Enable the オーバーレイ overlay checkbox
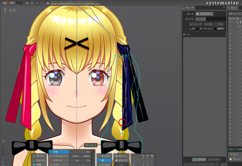Screen dimensions: 242x166 point(198,29)
